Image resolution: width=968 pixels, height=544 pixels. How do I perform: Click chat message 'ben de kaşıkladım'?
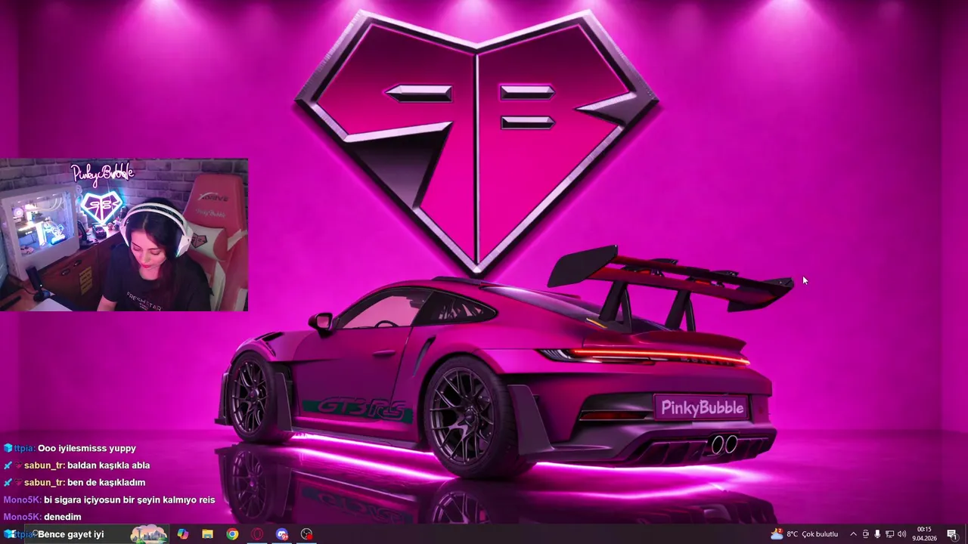coord(106,482)
